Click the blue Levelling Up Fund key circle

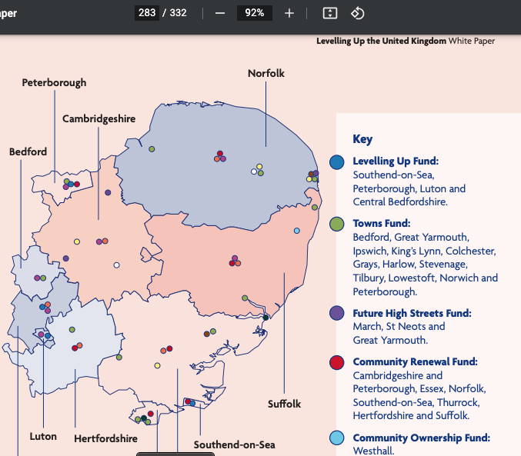336,162
